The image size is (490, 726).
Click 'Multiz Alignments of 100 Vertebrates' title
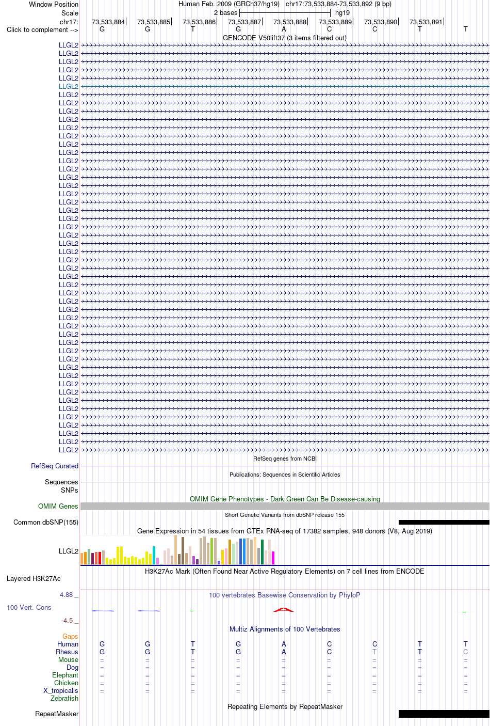pos(285,629)
